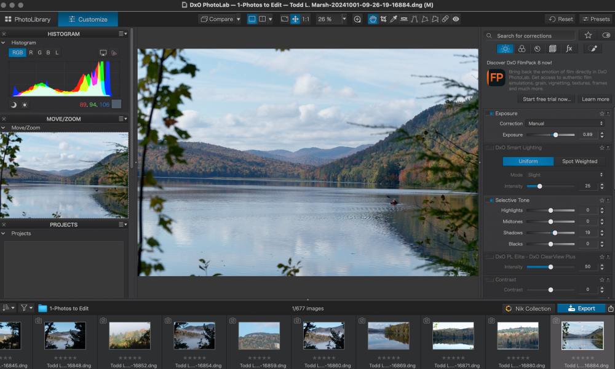Click the Export button
Screen dimensions: 615x369
pyautogui.click(x=581, y=308)
